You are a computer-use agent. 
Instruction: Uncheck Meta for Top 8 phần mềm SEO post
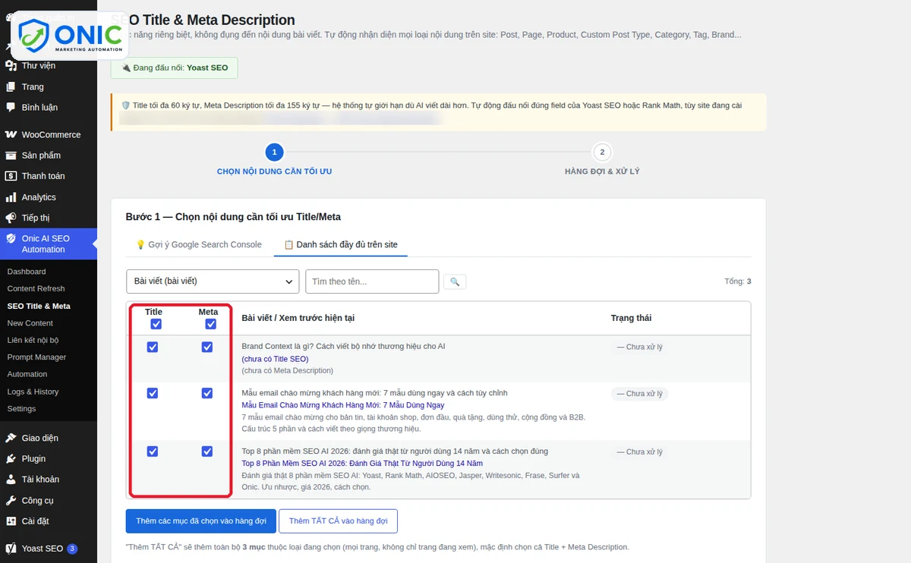[x=207, y=451]
